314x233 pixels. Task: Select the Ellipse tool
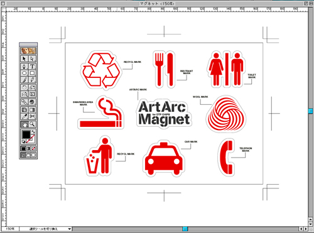coord(24,73)
